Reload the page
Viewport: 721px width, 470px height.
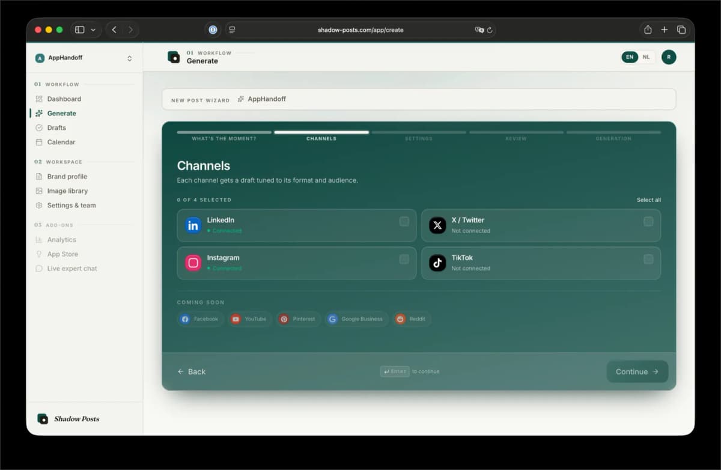coord(490,29)
